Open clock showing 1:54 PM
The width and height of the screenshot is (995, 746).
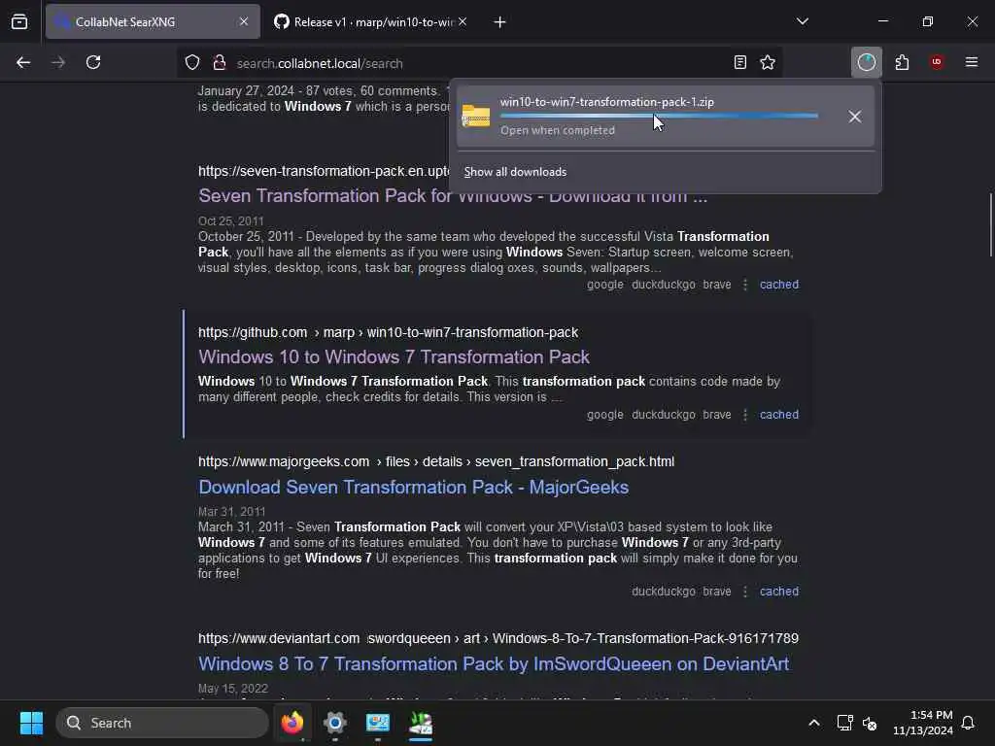(x=923, y=723)
